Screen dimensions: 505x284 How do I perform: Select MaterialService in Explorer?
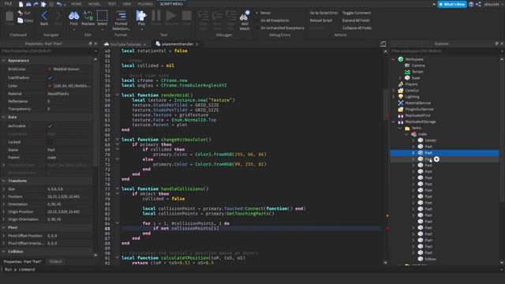[417, 103]
